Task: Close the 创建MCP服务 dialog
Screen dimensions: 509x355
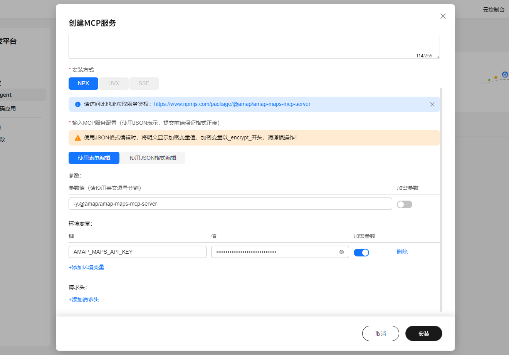Action: click(443, 16)
